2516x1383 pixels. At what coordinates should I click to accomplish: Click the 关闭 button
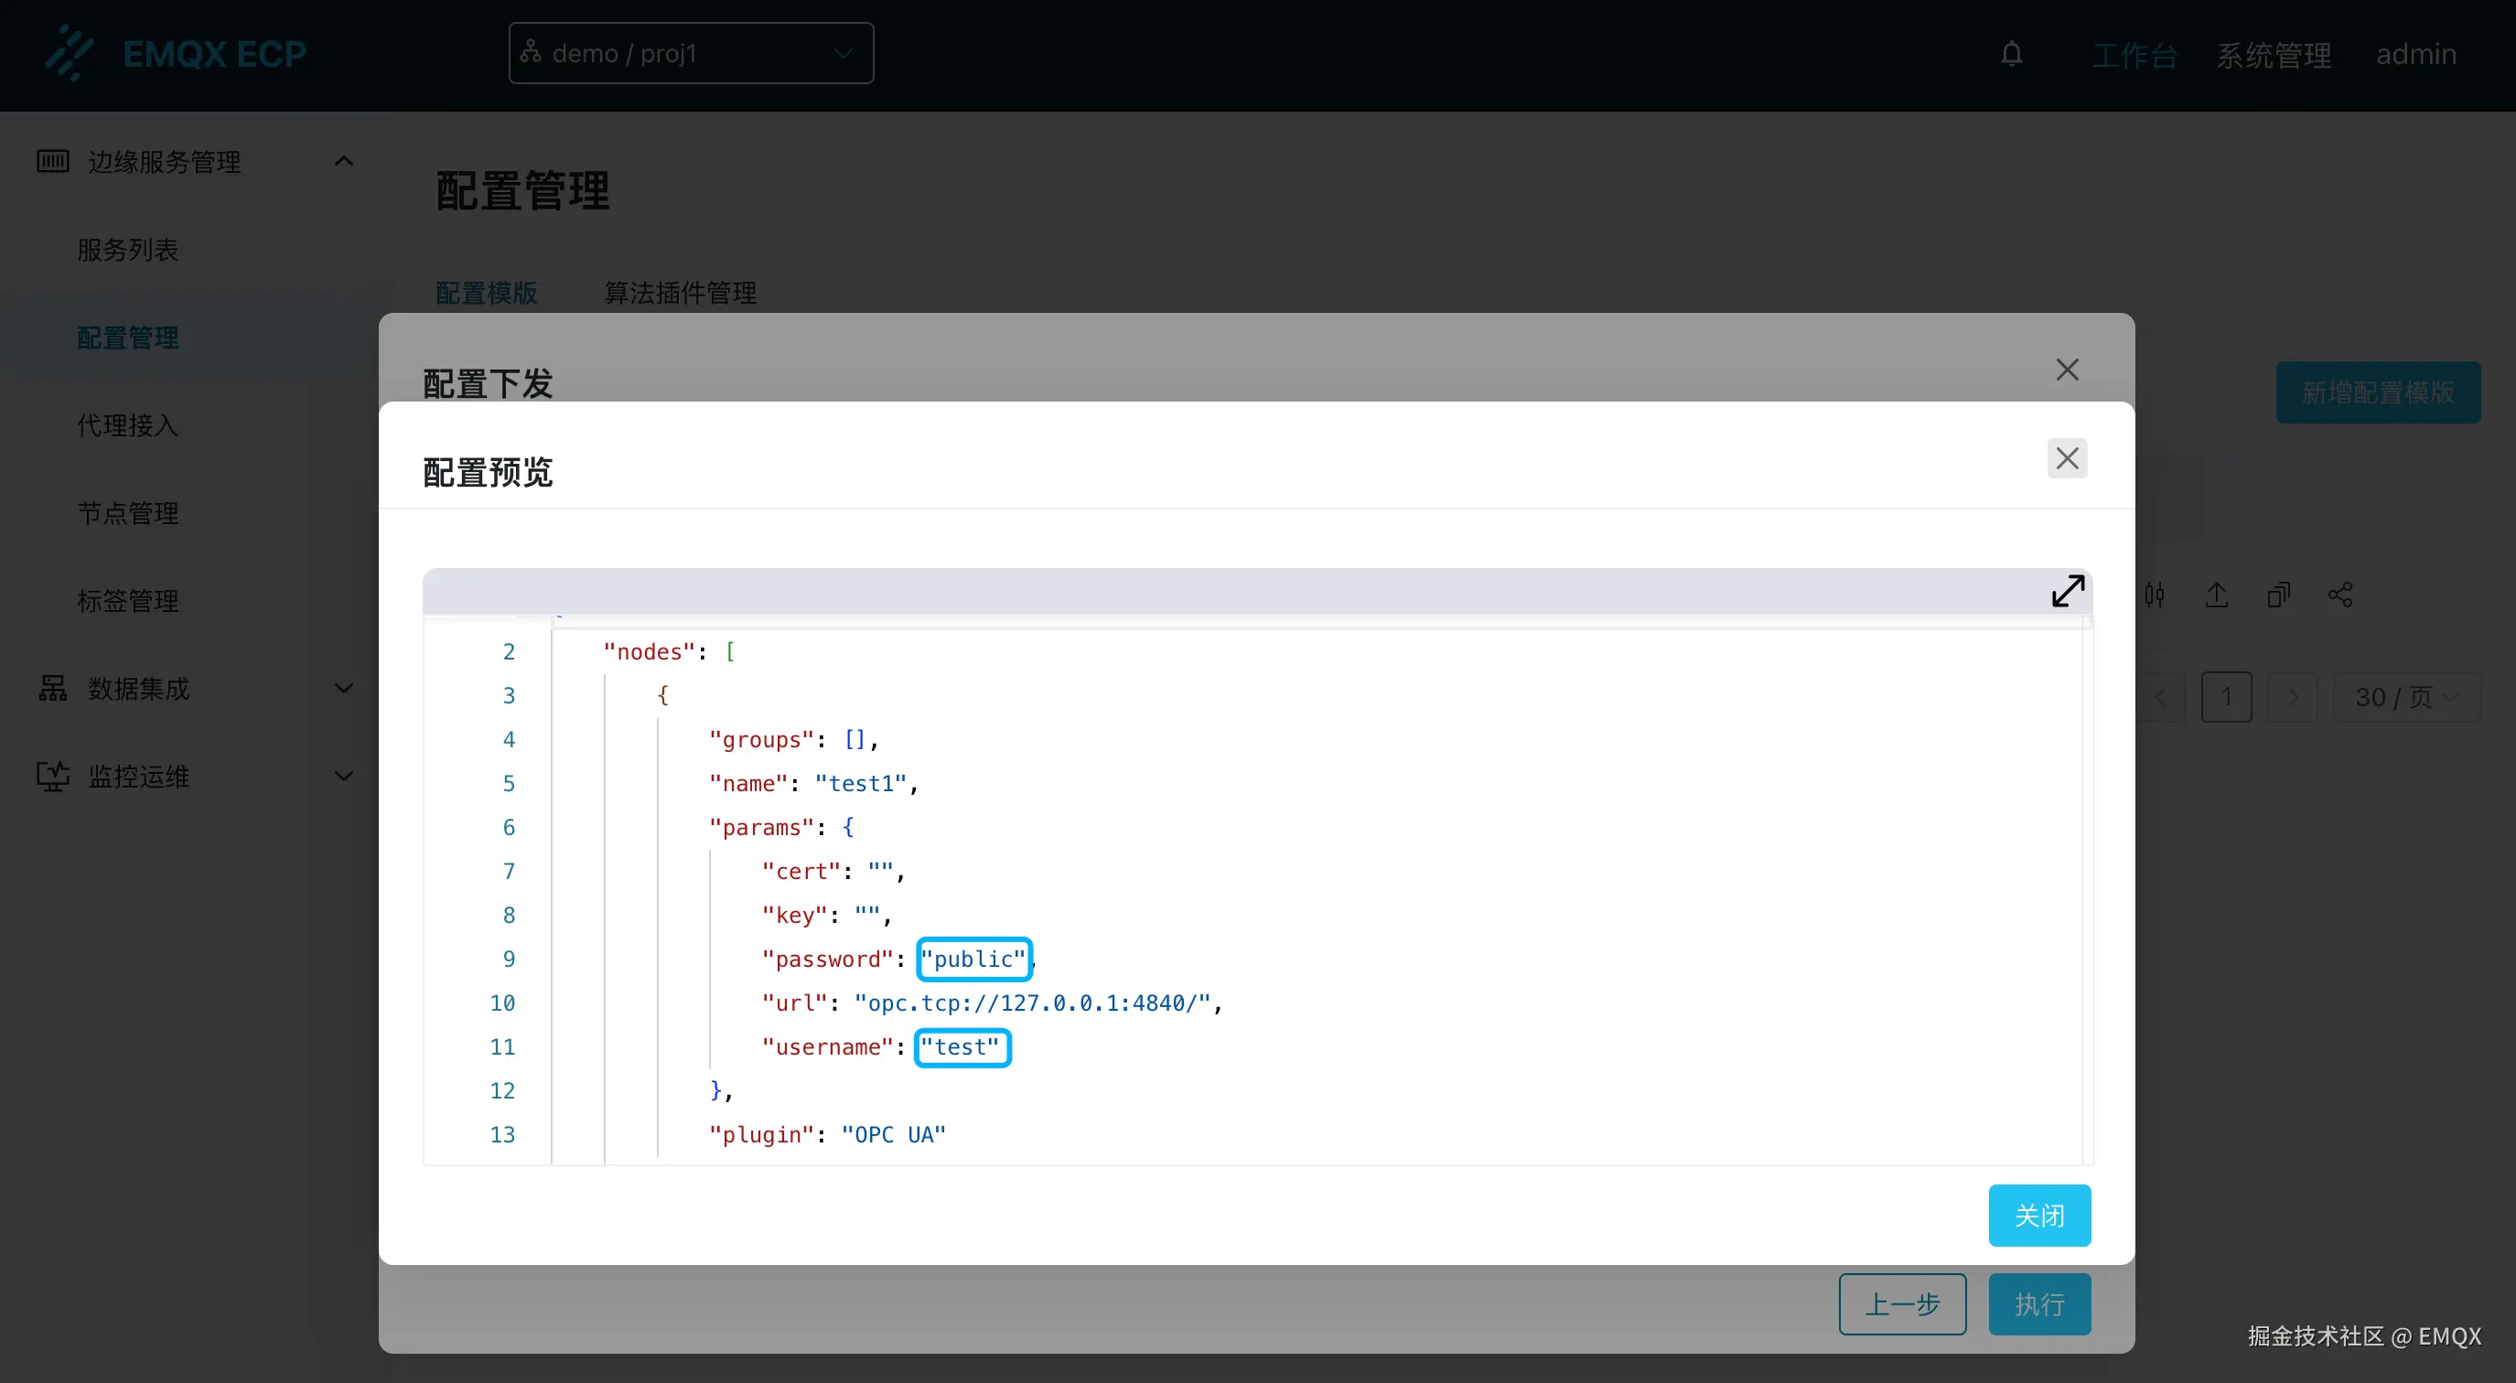2038,1215
